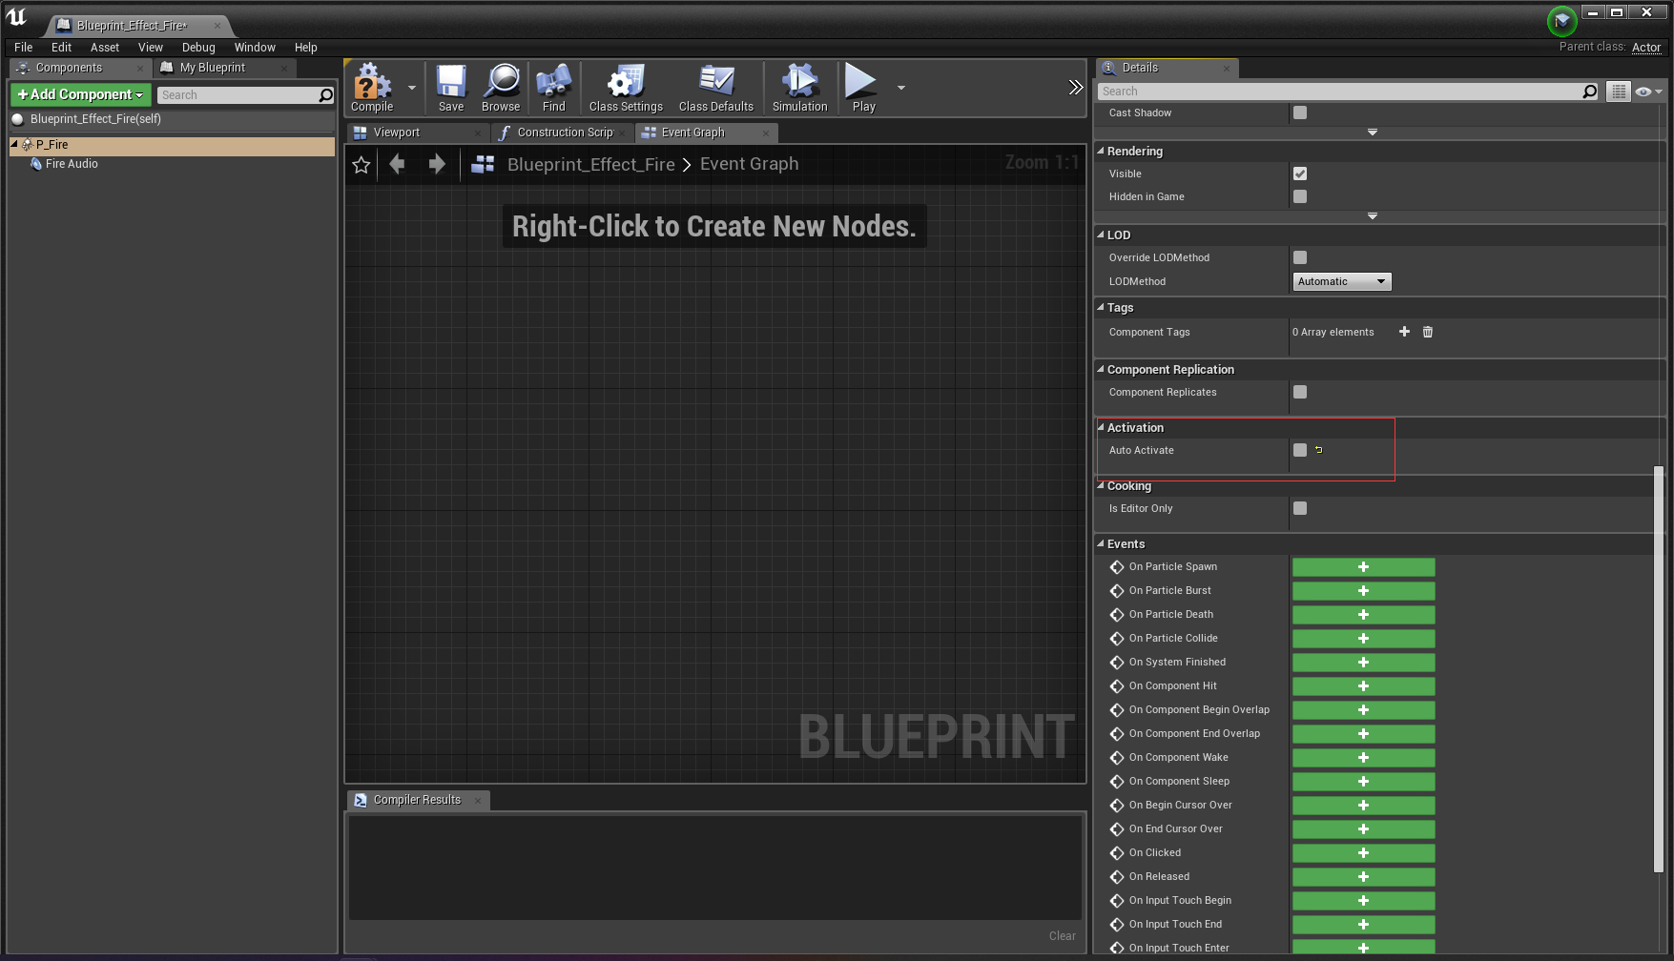The height and width of the screenshot is (961, 1674).
Task: Bookmark graph with star icon
Action: 362,165
